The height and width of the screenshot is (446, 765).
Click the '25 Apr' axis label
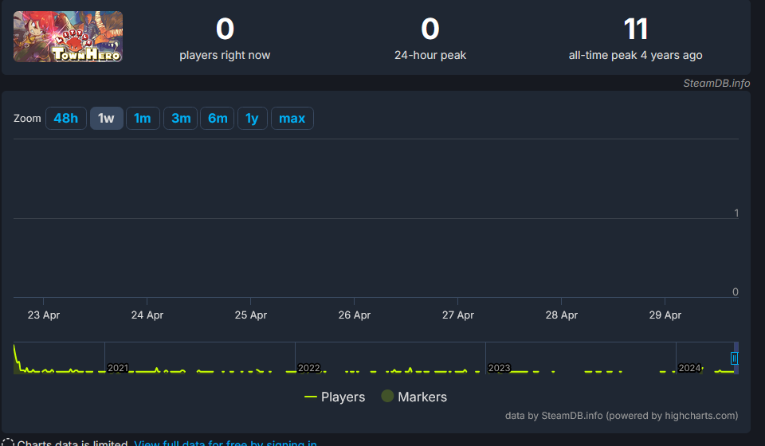251,315
